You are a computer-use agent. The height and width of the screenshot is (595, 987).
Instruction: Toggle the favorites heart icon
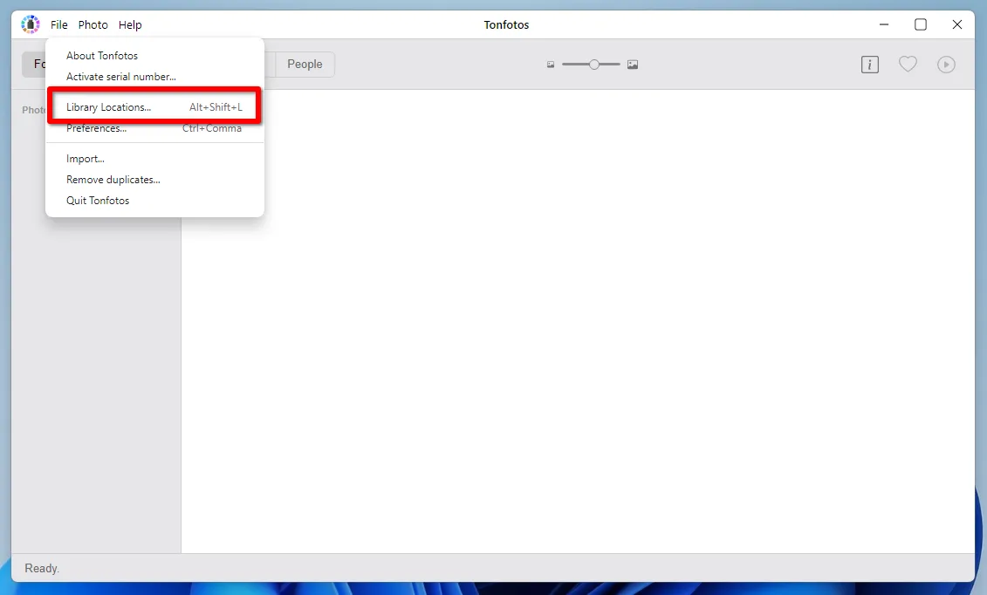point(908,65)
